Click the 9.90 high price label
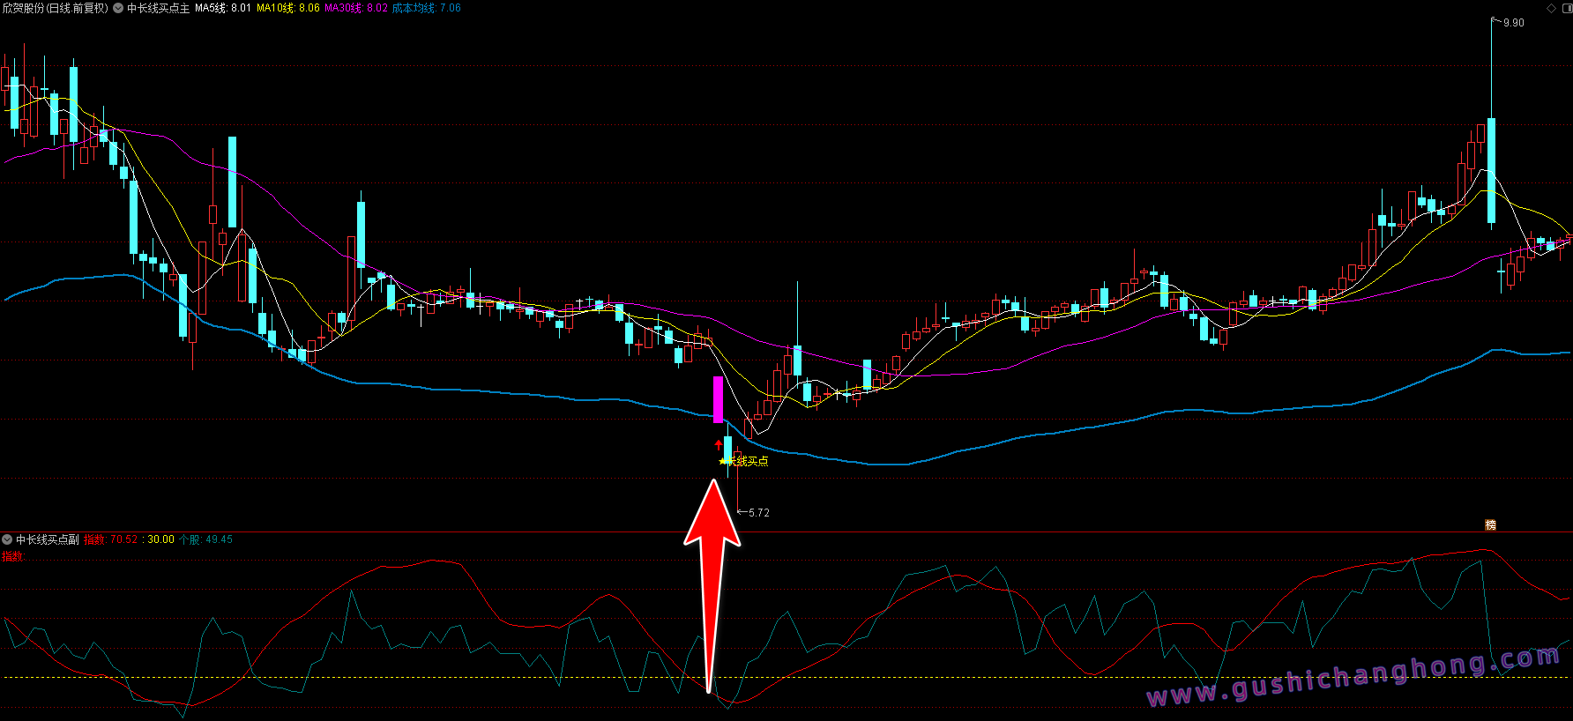1573x721 pixels. click(x=1513, y=23)
